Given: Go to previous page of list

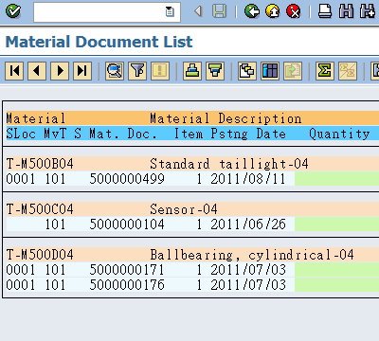Looking at the screenshot, I should point(37,71).
